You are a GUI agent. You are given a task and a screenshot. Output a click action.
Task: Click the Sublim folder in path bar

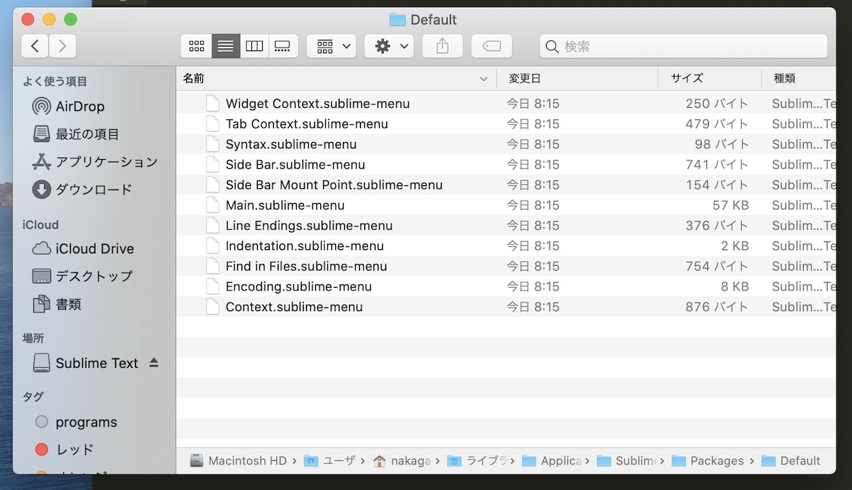pyautogui.click(x=628, y=461)
